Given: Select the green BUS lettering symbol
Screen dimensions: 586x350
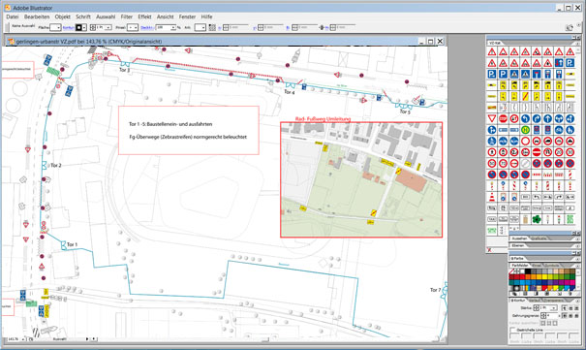Looking at the screenshot, I should (570, 219).
